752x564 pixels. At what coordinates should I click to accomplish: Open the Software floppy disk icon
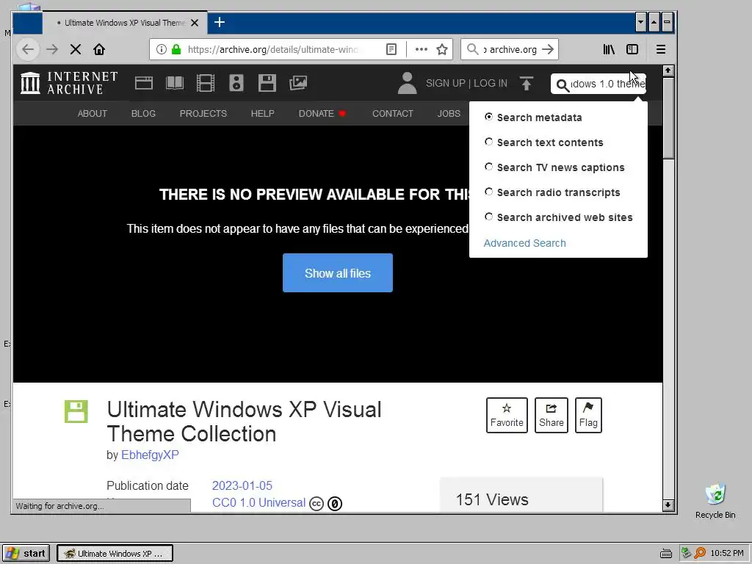pos(267,83)
